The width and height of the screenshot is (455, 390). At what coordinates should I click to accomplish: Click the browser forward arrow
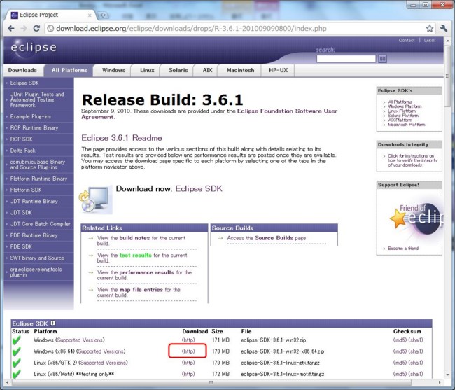point(24,29)
